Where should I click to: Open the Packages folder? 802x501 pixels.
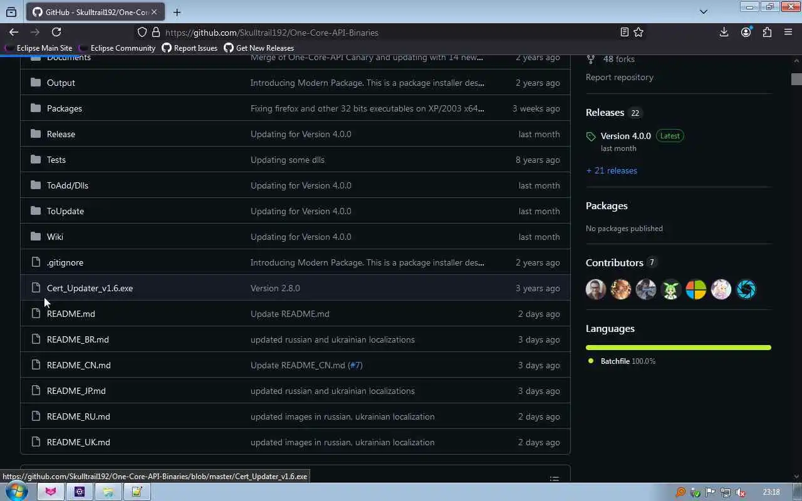(x=65, y=108)
